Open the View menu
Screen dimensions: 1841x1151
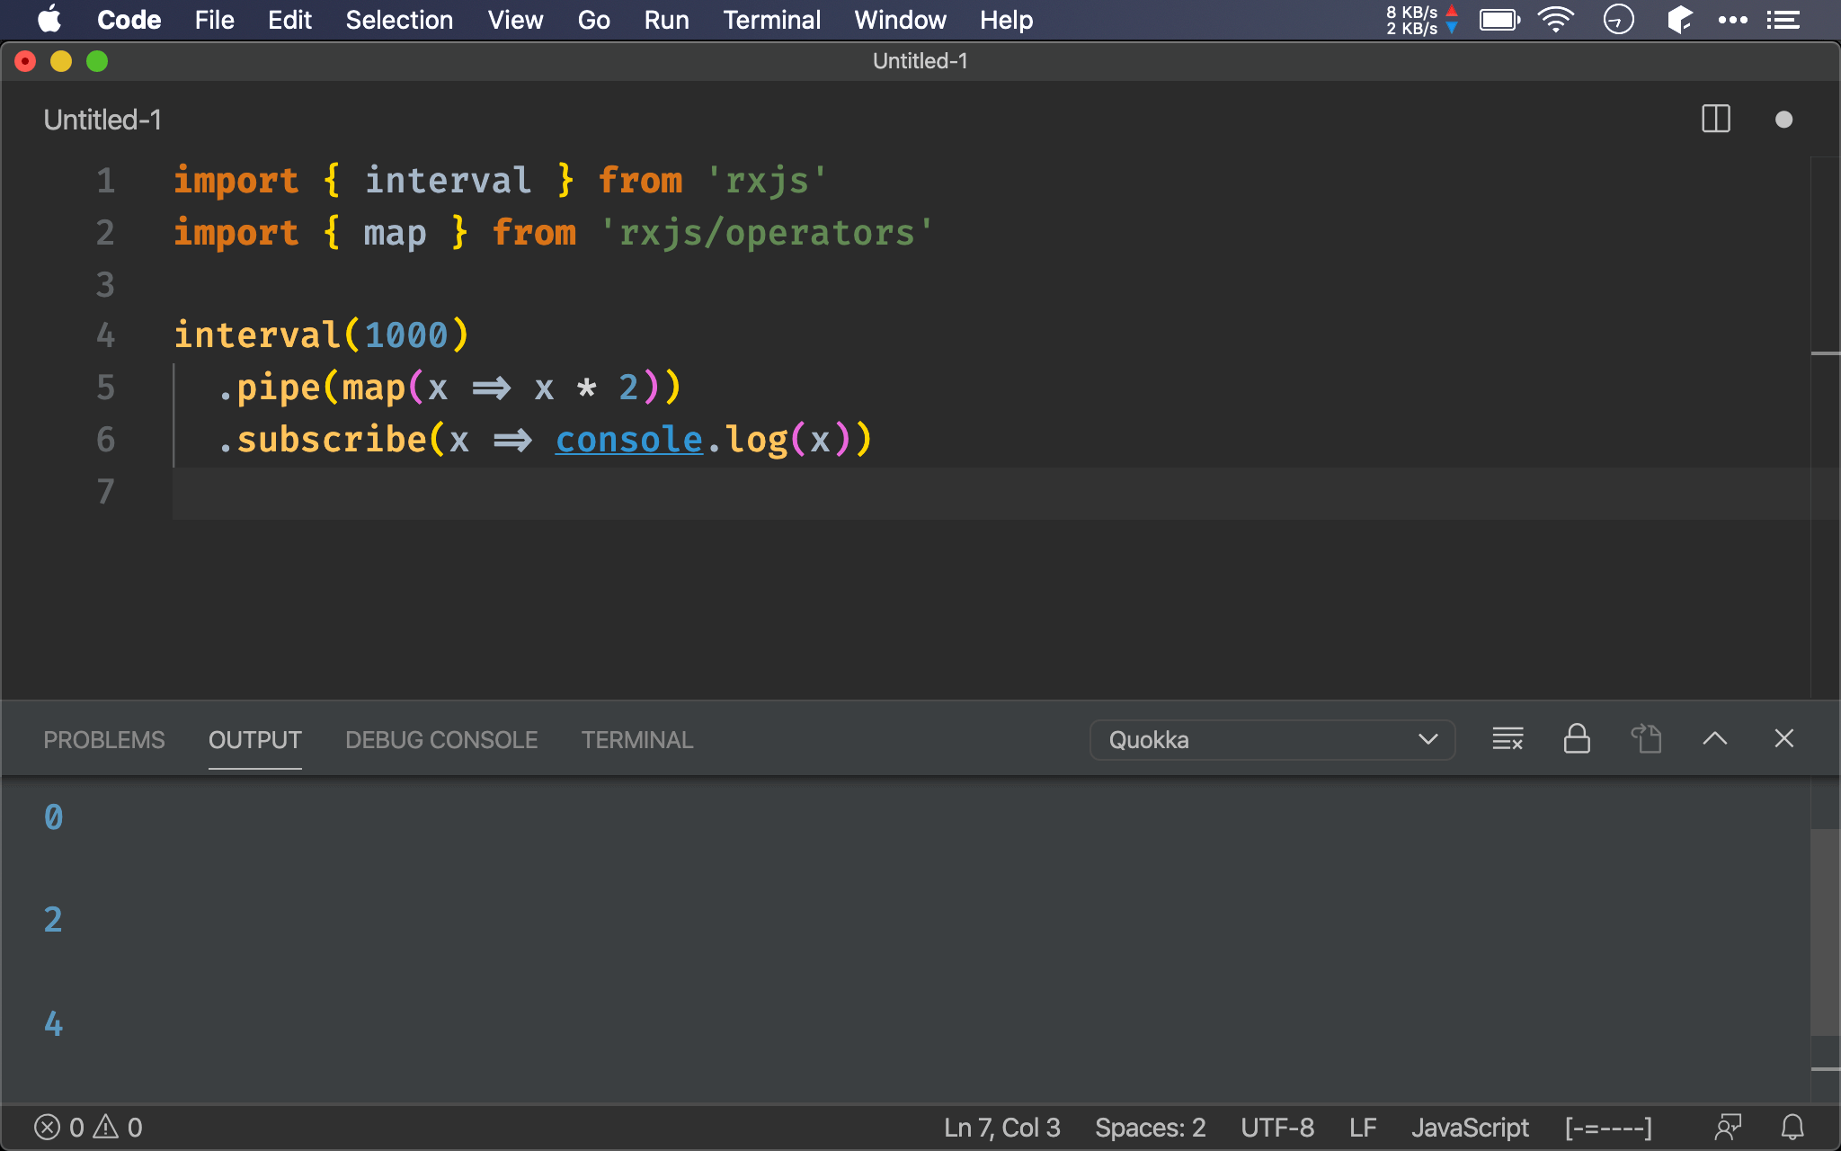515,20
